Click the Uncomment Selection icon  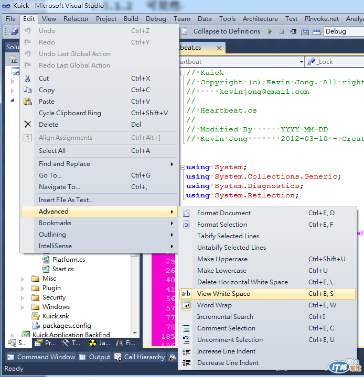pyautogui.click(x=186, y=340)
